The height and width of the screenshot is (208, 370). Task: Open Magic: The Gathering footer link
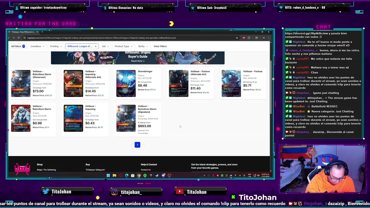click(x=46, y=170)
